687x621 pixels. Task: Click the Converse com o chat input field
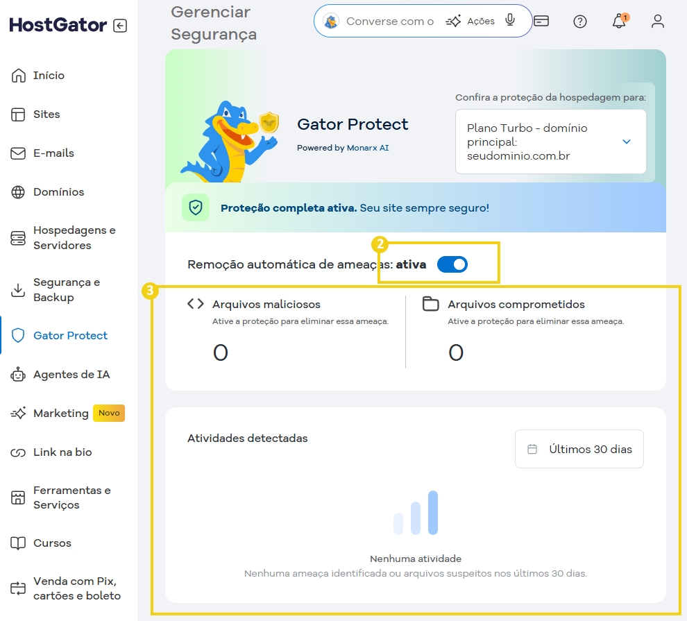(389, 21)
